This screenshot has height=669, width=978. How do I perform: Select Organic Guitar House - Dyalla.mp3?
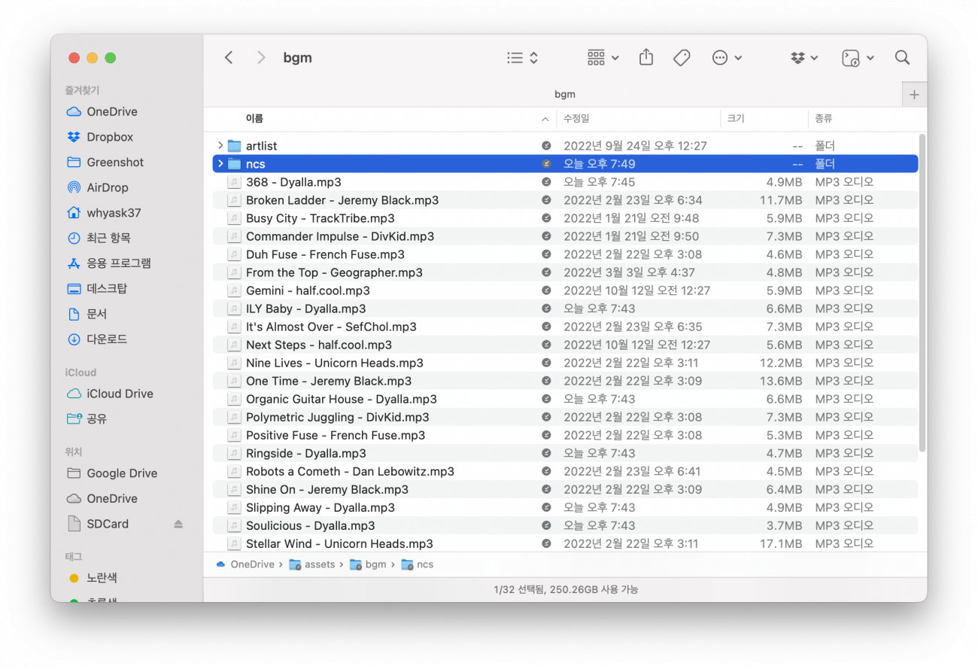[565, 399]
